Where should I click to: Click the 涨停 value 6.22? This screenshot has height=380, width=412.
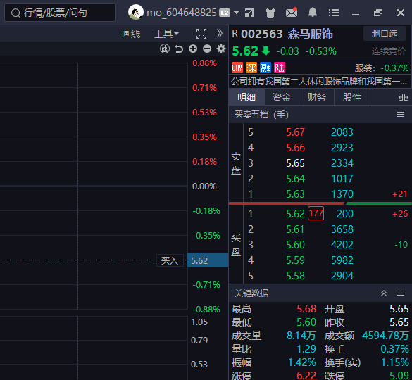point(306,376)
